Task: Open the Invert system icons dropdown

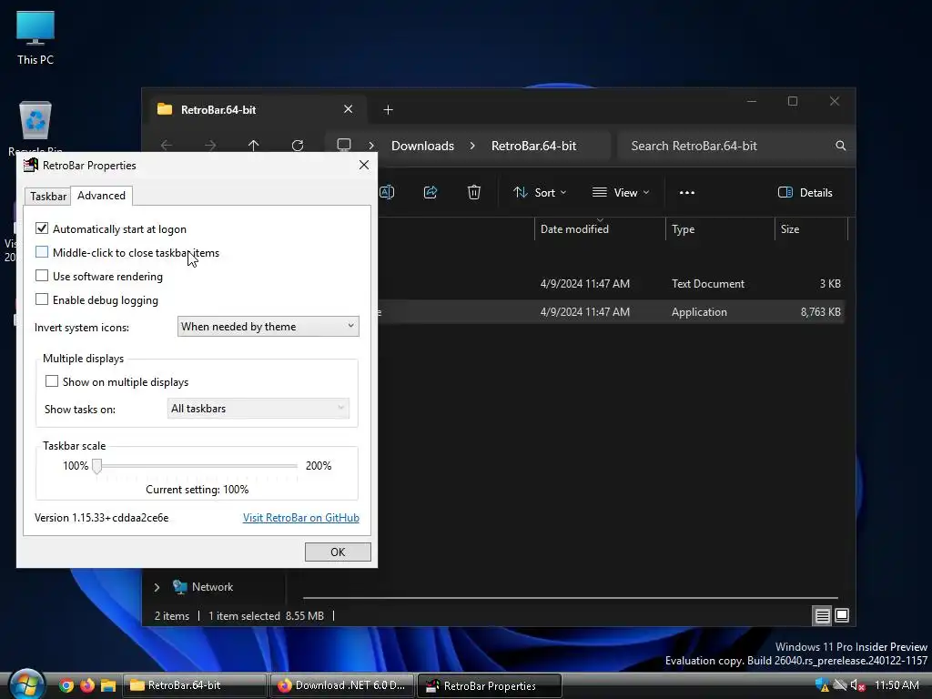Action: (268, 327)
